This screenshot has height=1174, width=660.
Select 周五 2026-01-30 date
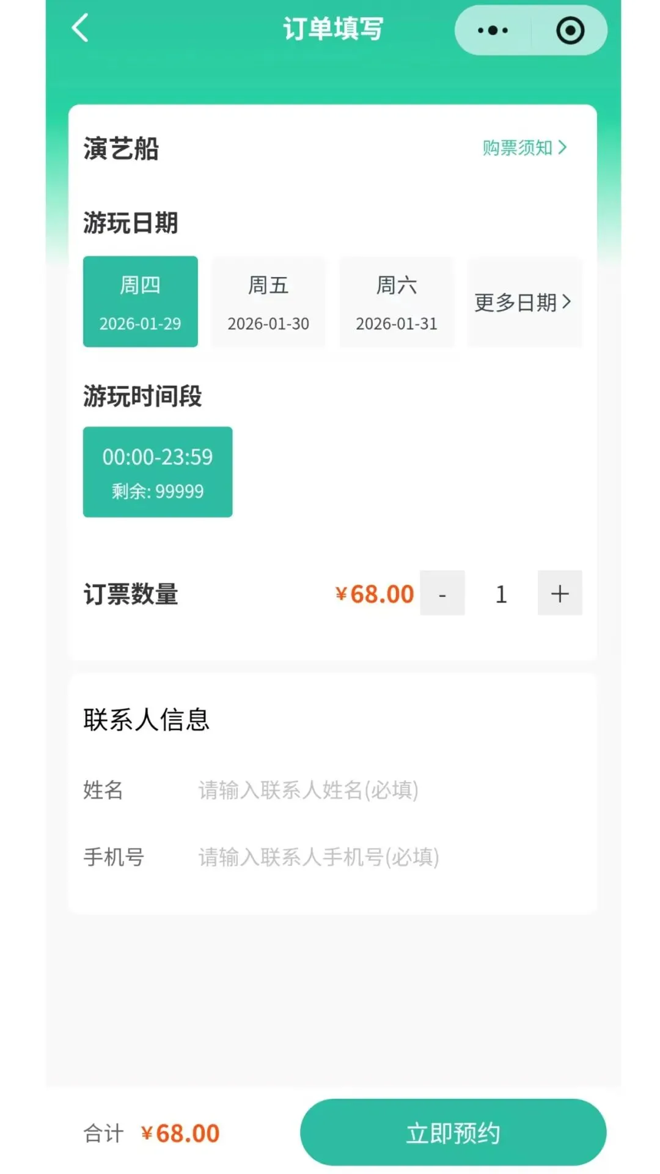pyautogui.click(x=268, y=301)
